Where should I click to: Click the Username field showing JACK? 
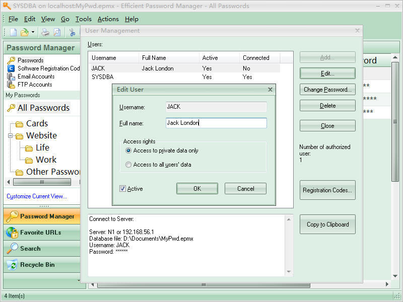(x=216, y=107)
